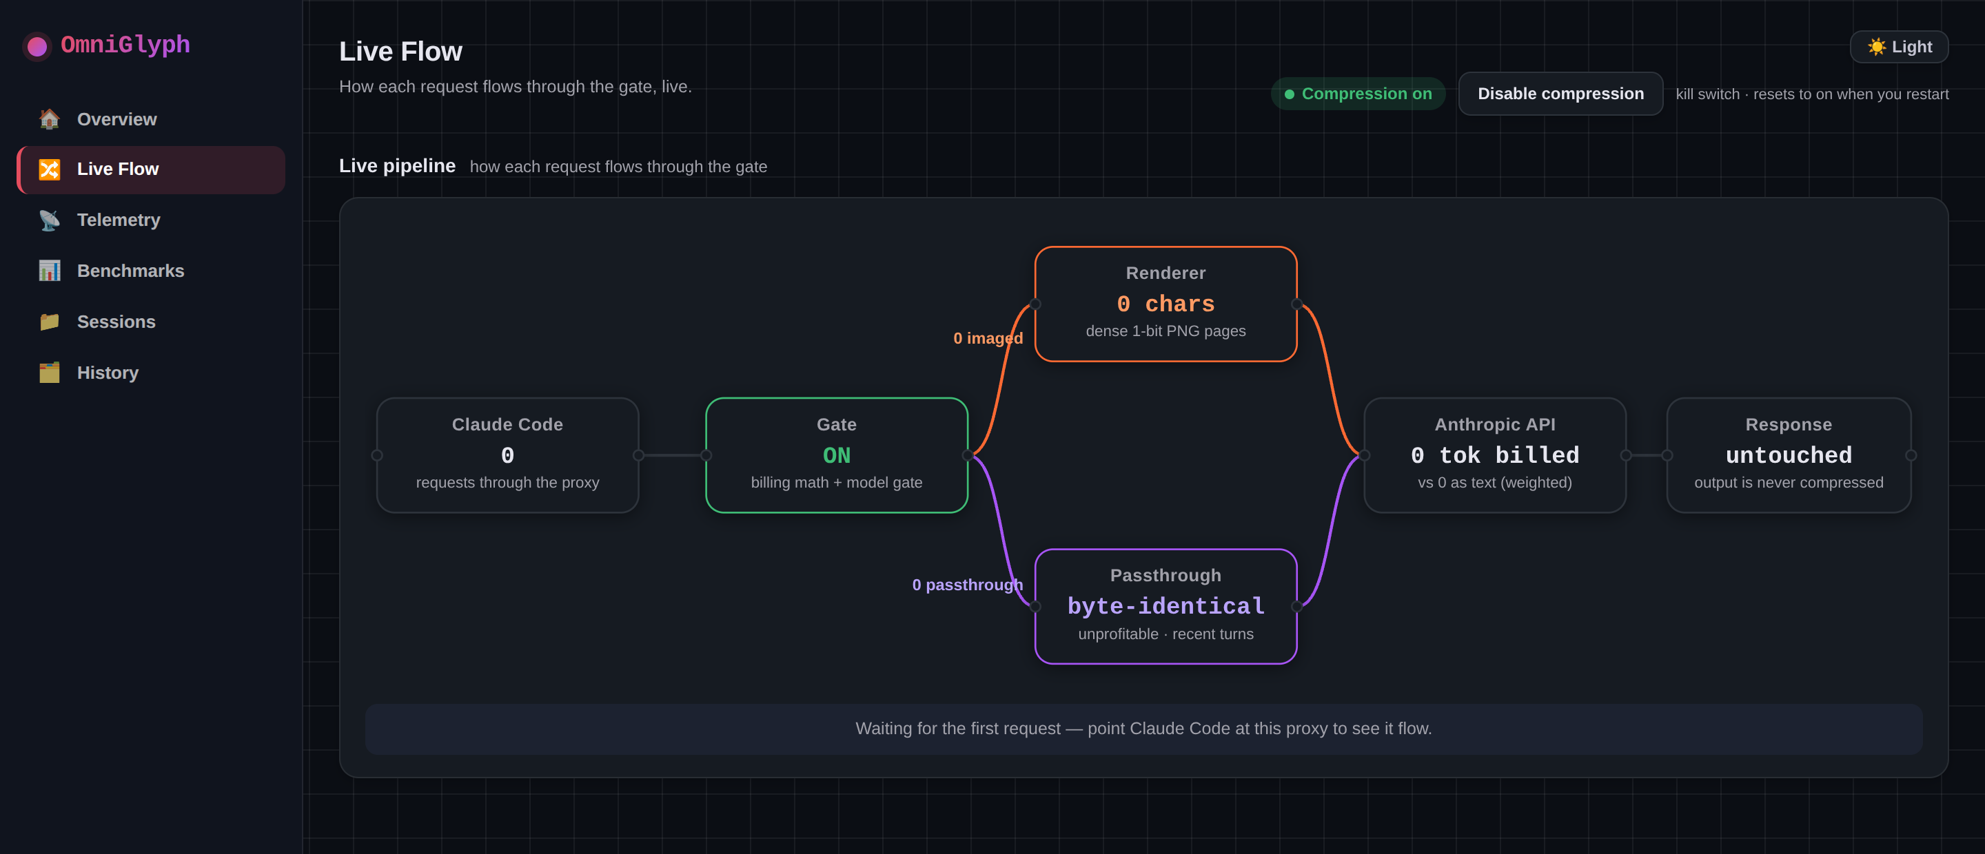Go to Telemetry section

coord(151,220)
